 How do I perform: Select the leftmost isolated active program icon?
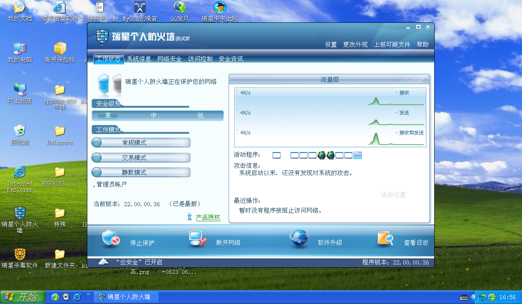[277, 155]
